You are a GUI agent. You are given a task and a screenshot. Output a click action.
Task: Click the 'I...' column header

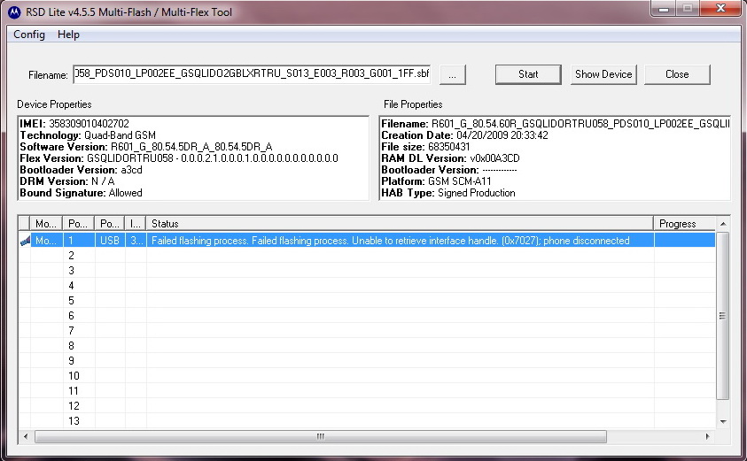[136, 223]
